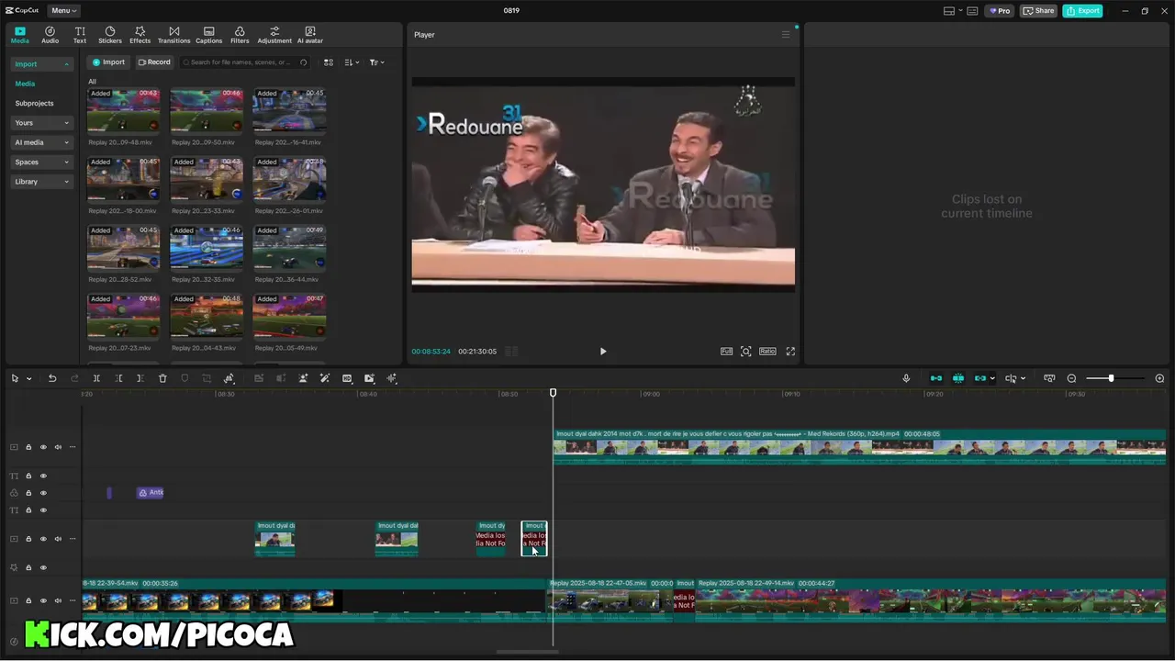Expand the Yours section
The image size is (1175, 661).
point(41,123)
